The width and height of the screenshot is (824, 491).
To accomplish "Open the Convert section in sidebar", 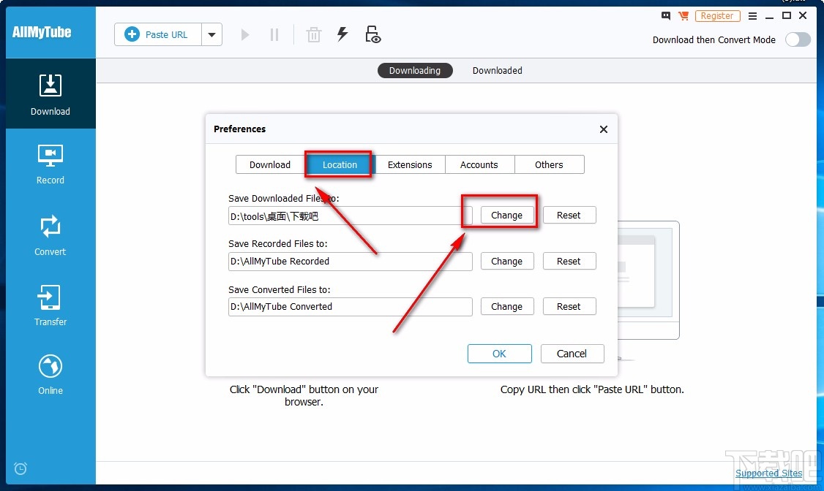I will 50,235.
